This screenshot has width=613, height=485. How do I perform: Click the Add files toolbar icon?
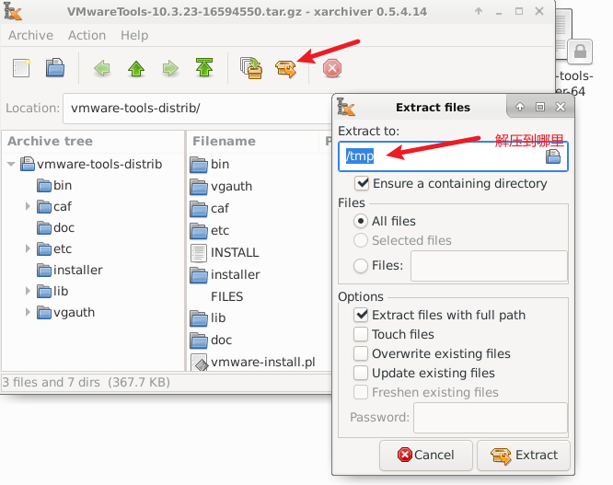click(x=251, y=68)
